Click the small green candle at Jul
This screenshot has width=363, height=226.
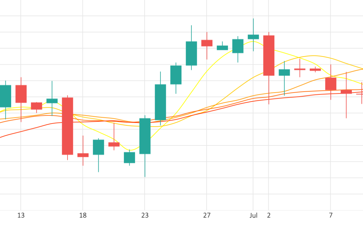tap(253, 37)
